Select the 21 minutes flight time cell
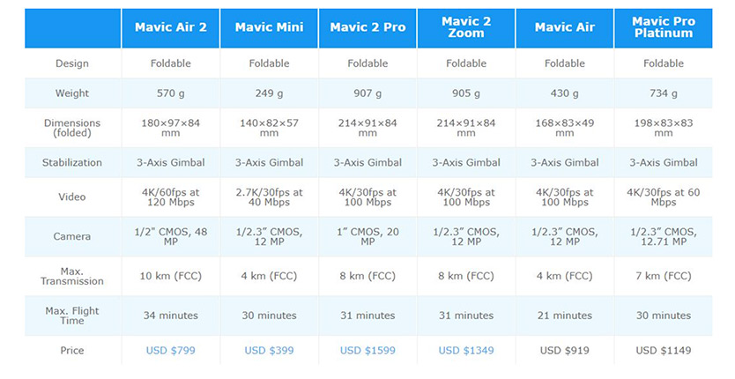Screen dimensions: 735x379 click(x=564, y=316)
